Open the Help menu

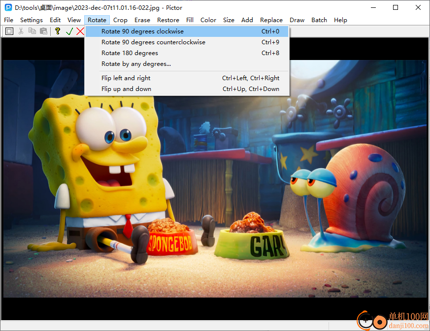(340, 20)
